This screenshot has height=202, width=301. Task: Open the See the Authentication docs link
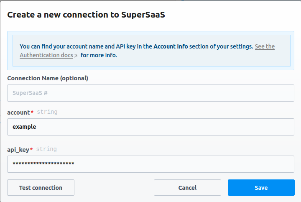[46, 55]
